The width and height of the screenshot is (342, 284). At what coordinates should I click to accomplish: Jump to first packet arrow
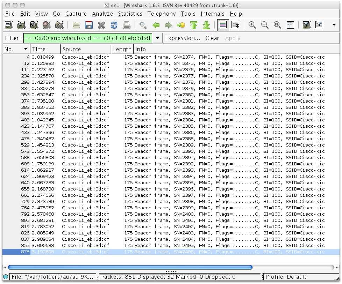pyautogui.click(x=194, y=25)
